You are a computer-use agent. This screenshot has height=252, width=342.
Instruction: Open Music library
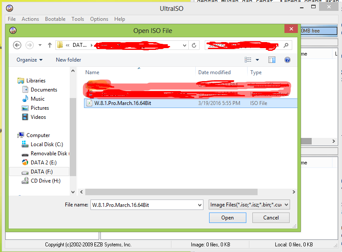(x=34, y=99)
